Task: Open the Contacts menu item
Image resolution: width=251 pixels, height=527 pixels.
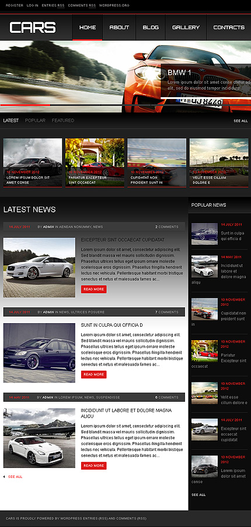Action: pyautogui.click(x=229, y=28)
